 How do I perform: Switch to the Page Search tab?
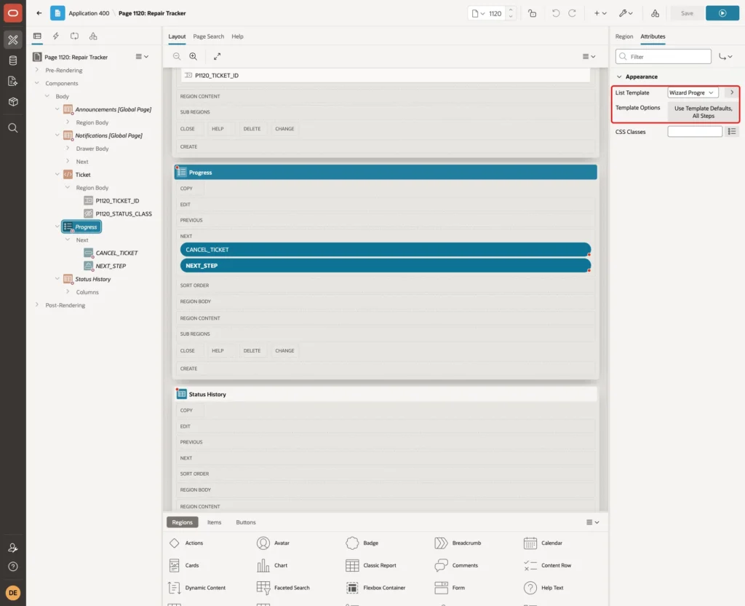click(x=208, y=36)
